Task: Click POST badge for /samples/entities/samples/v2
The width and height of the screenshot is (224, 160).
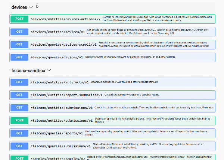Action: 19,158
